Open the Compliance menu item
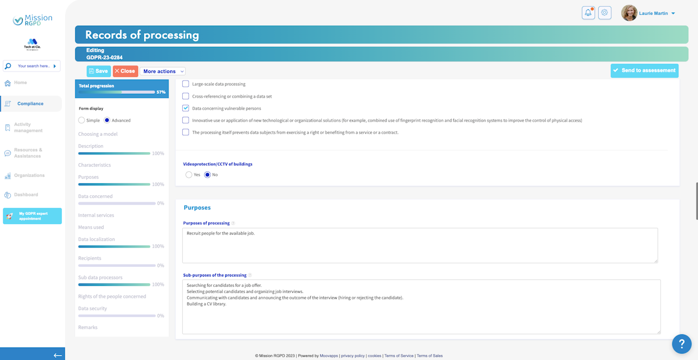698x360 pixels. pyautogui.click(x=31, y=104)
